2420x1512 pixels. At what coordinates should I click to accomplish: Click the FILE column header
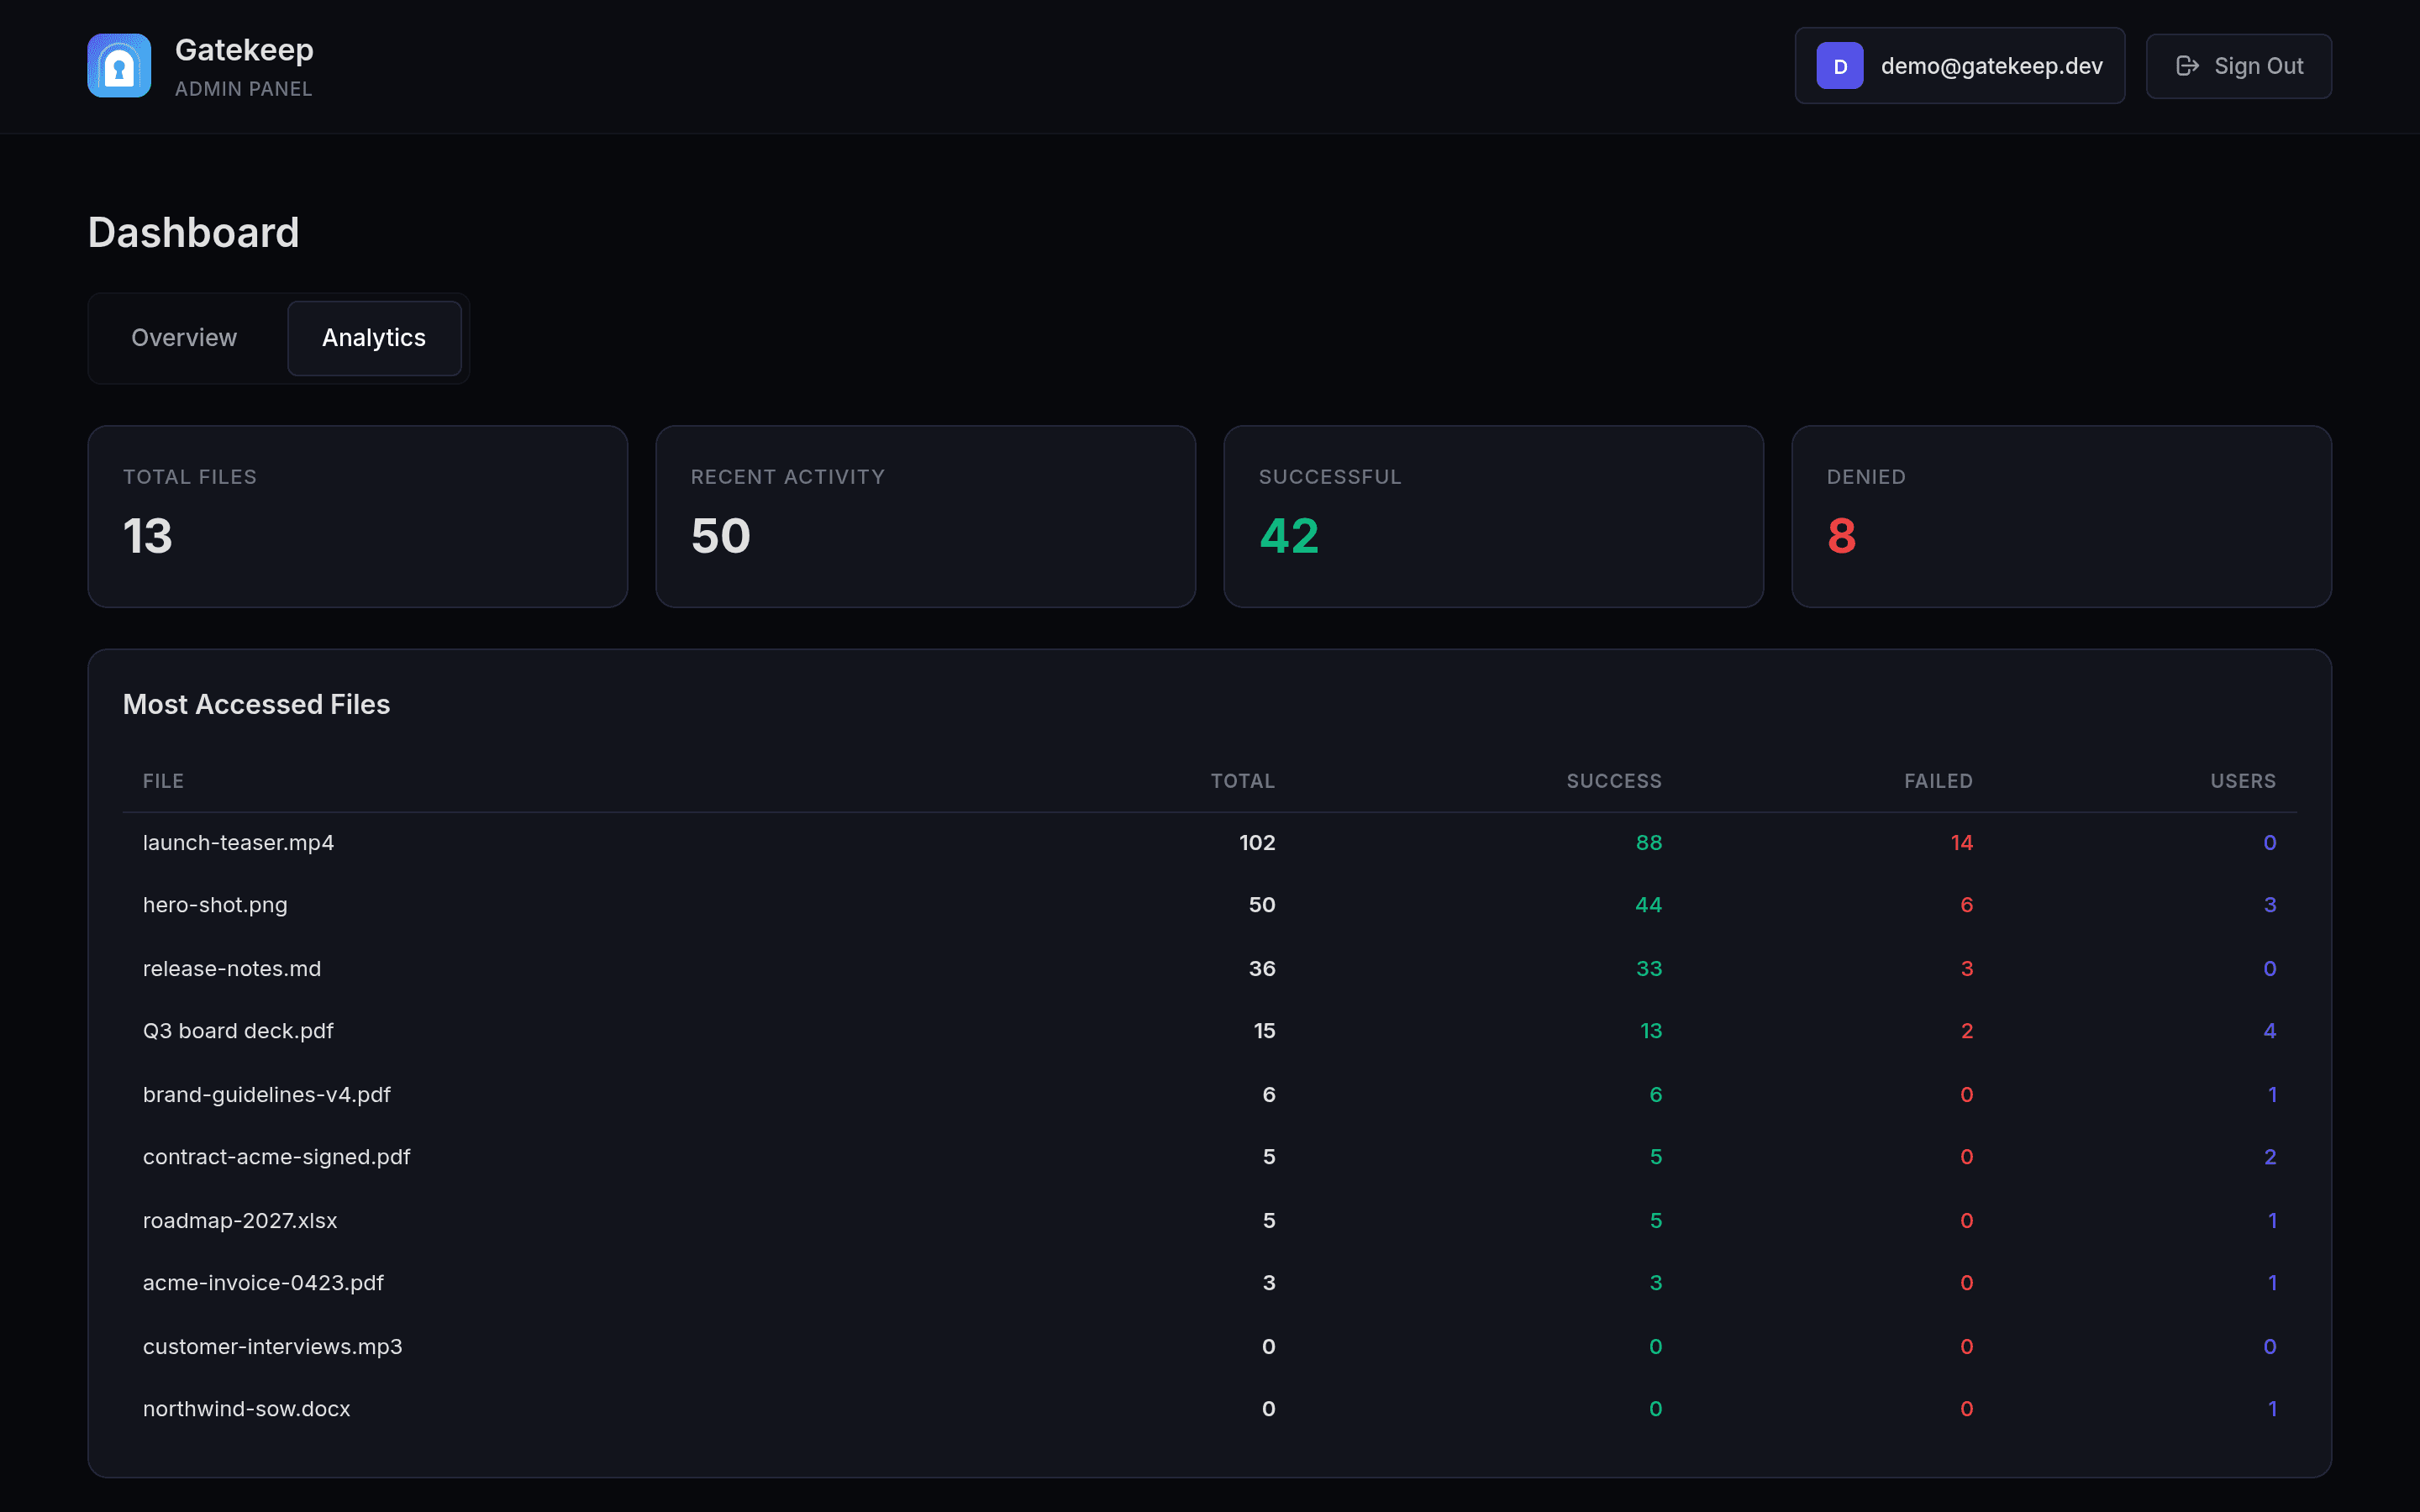click(x=163, y=781)
